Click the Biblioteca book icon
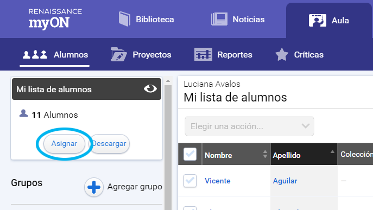The image size is (373, 210). [124, 19]
